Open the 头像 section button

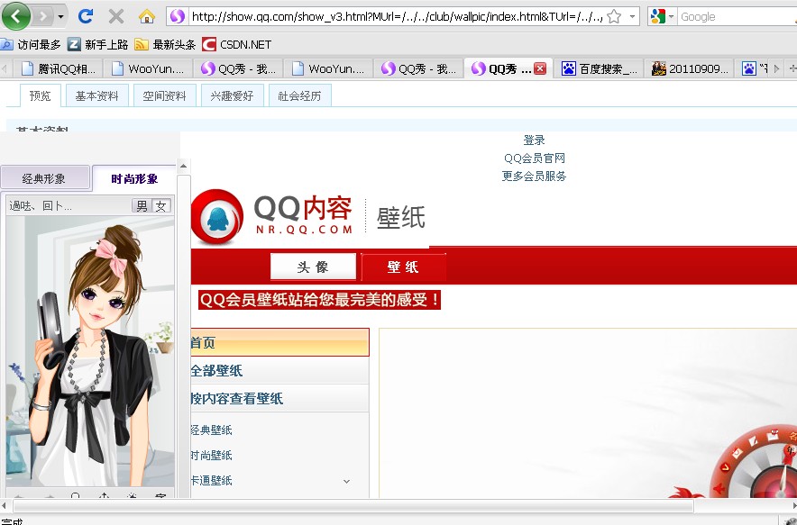tap(313, 267)
